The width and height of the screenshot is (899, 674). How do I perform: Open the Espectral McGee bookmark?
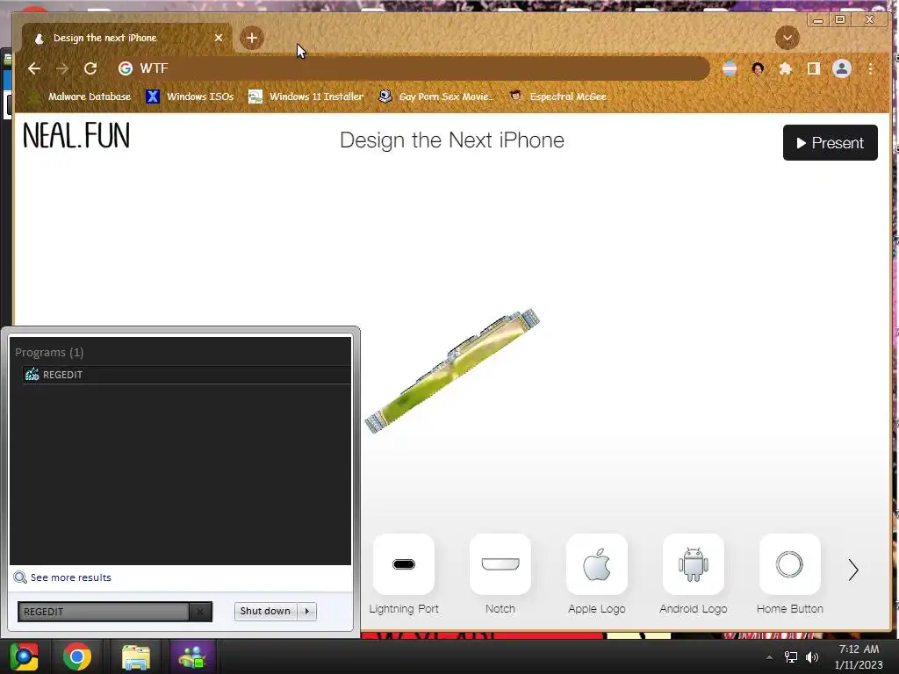(x=557, y=97)
